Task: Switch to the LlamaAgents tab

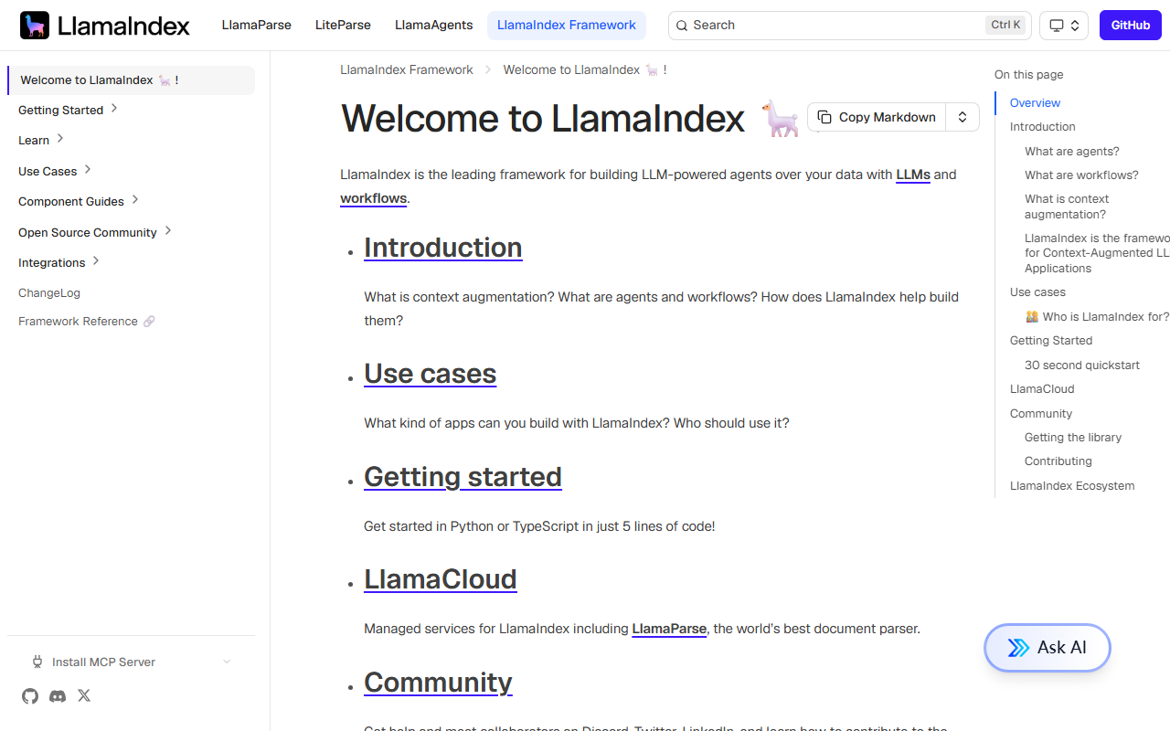Action: click(434, 26)
